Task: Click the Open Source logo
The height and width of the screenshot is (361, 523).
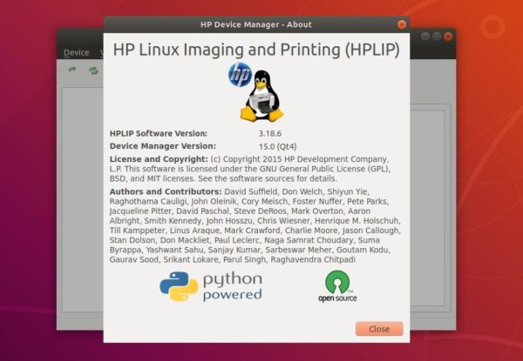Action: (x=337, y=286)
